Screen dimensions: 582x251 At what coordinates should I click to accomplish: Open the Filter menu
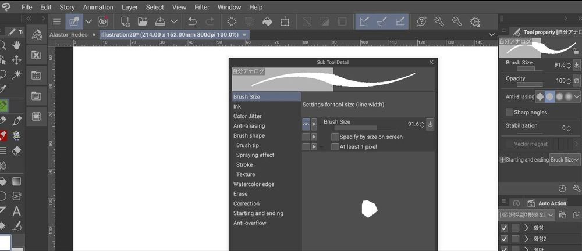(x=202, y=7)
